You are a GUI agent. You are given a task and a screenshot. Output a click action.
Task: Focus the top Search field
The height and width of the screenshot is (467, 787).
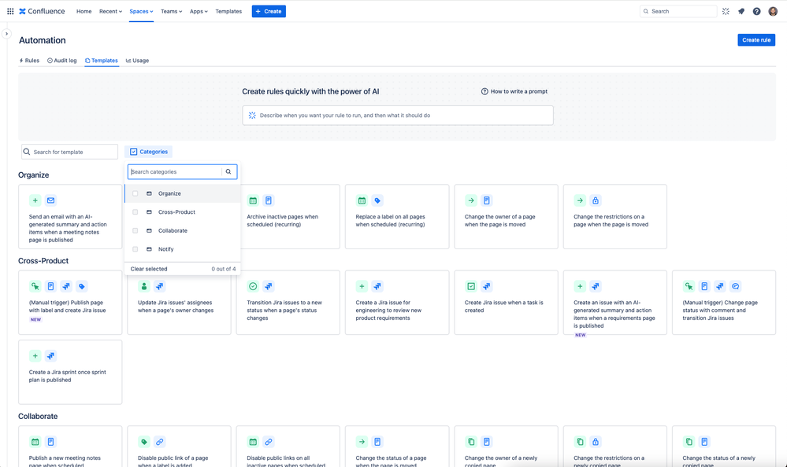pos(678,11)
